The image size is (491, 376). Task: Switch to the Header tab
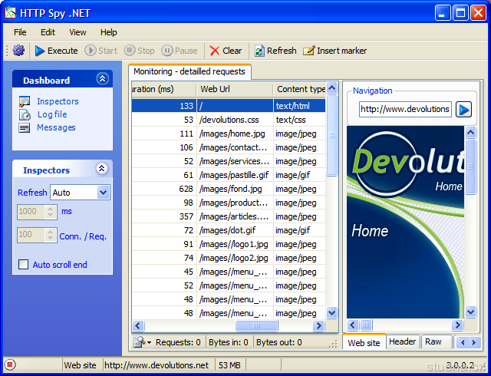coord(402,342)
